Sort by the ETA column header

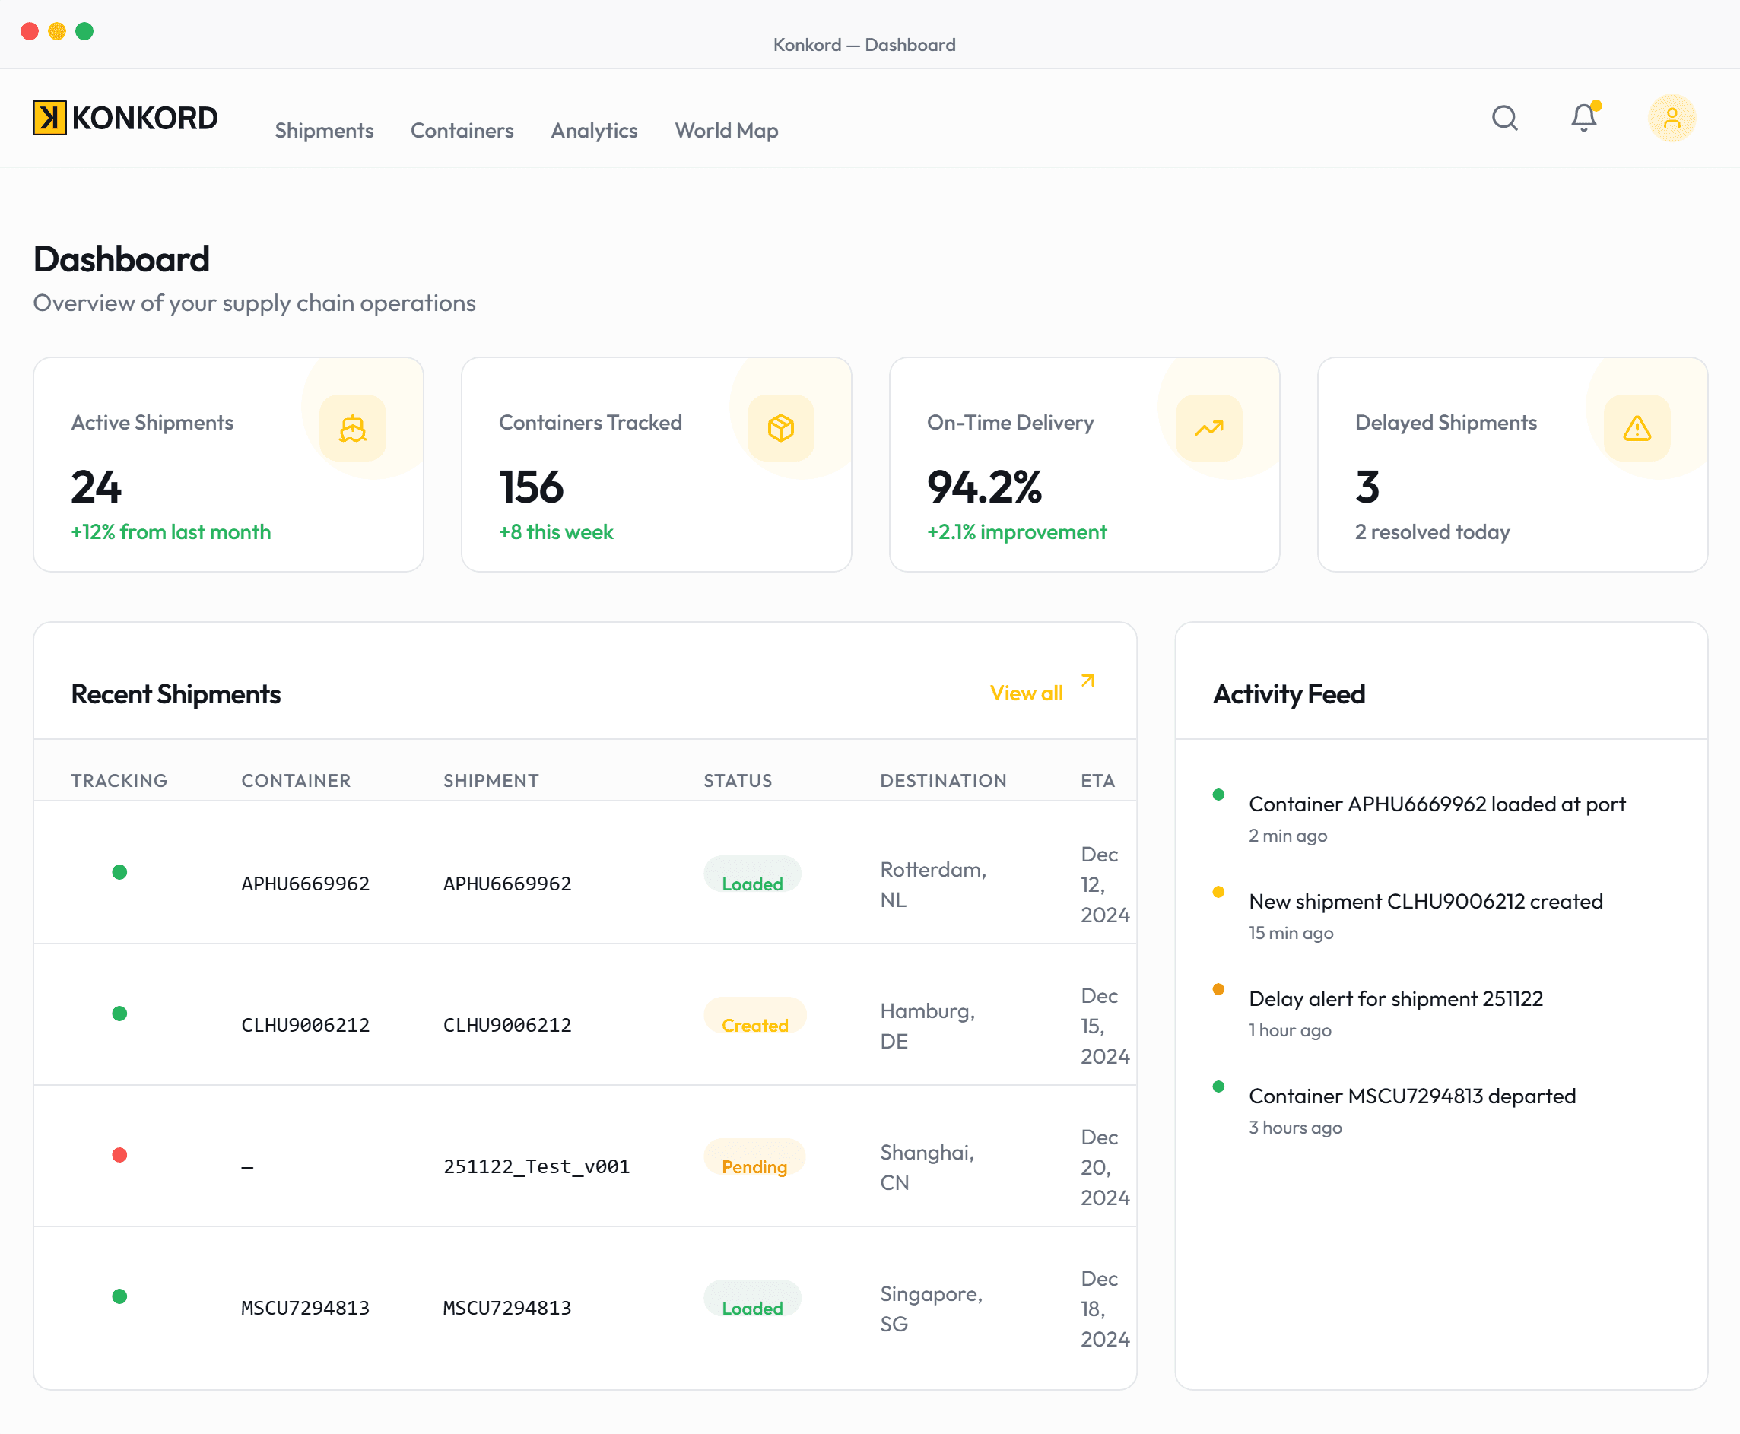click(1097, 781)
